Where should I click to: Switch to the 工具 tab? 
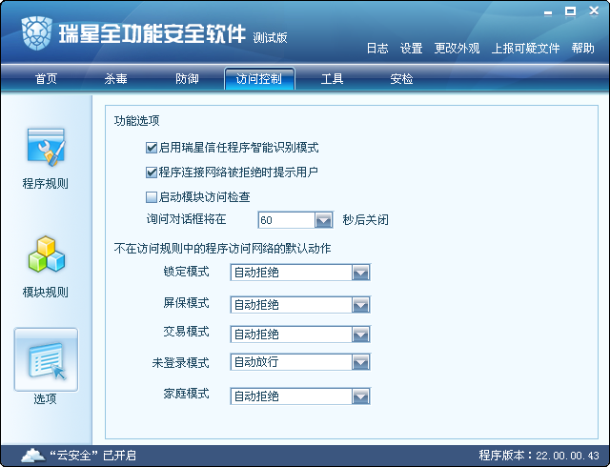tap(332, 79)
